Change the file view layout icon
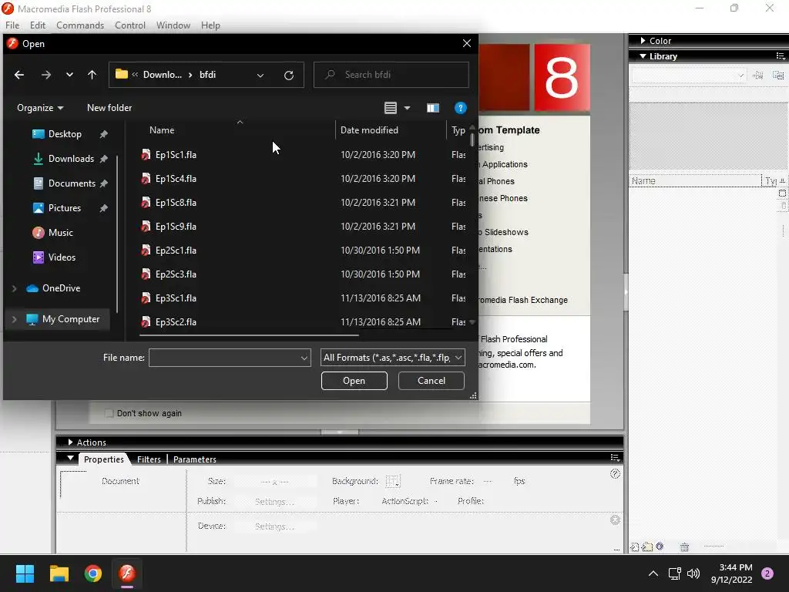Screen dimensions: 789x592 [x=391, y=108]
